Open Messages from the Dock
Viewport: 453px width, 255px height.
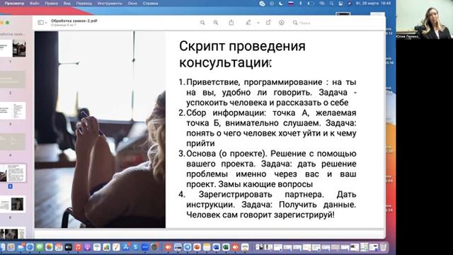40,247
